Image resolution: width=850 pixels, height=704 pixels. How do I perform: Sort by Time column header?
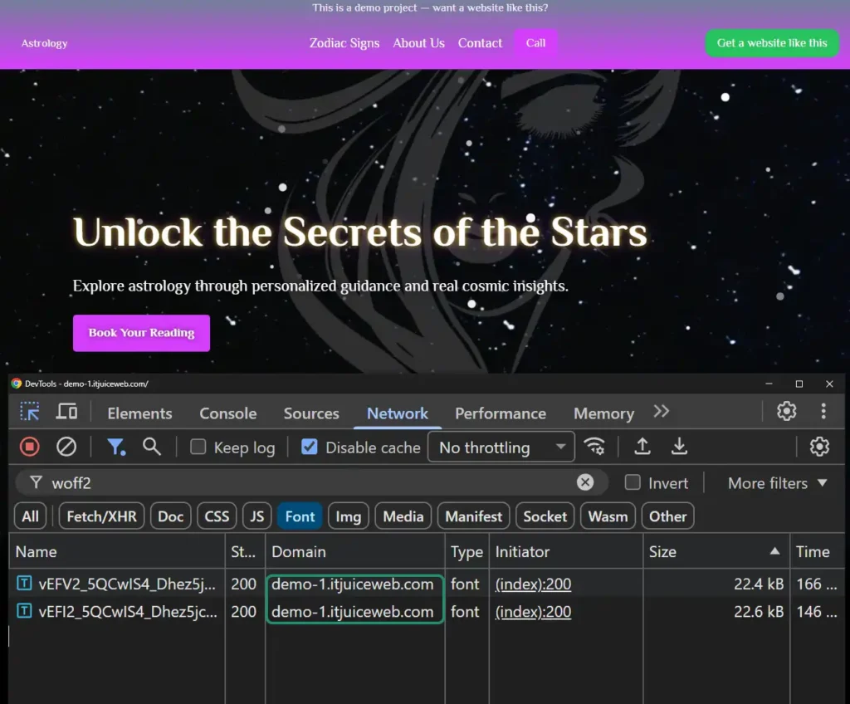[x=817, y=551]
